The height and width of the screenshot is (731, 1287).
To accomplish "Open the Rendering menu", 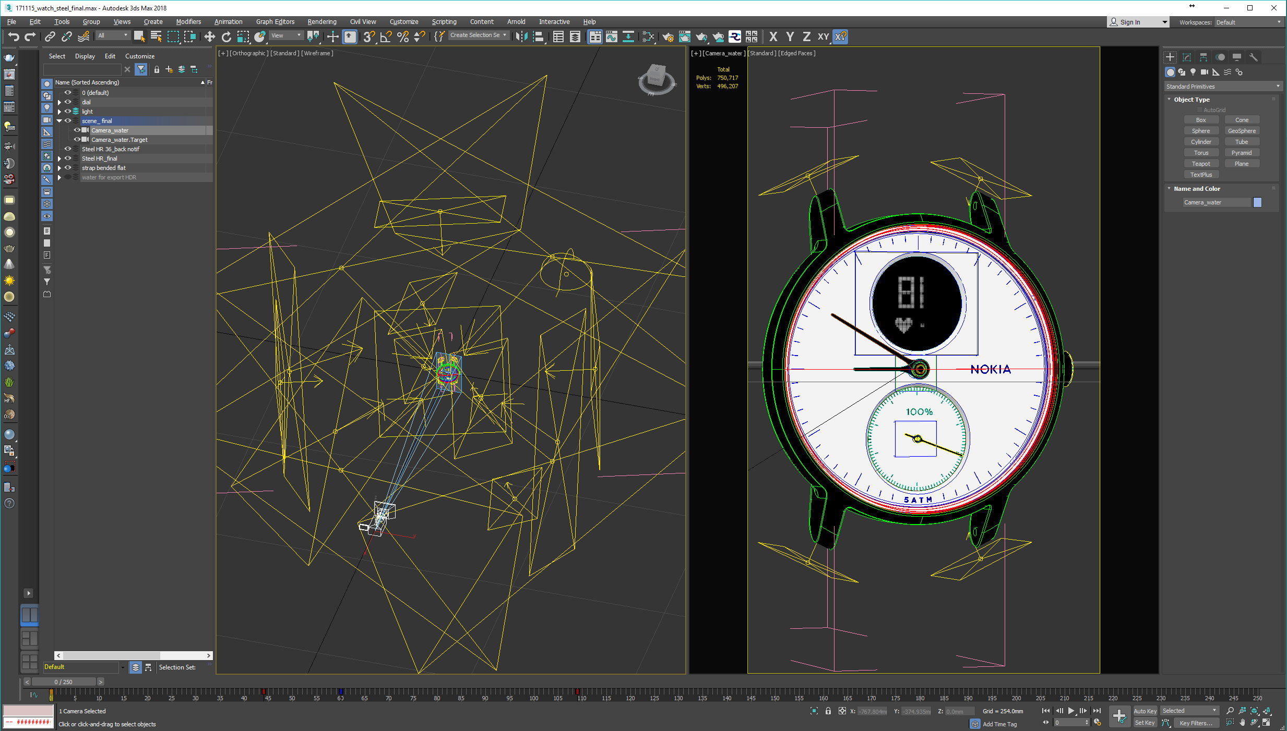I will [x=321, y=22].
